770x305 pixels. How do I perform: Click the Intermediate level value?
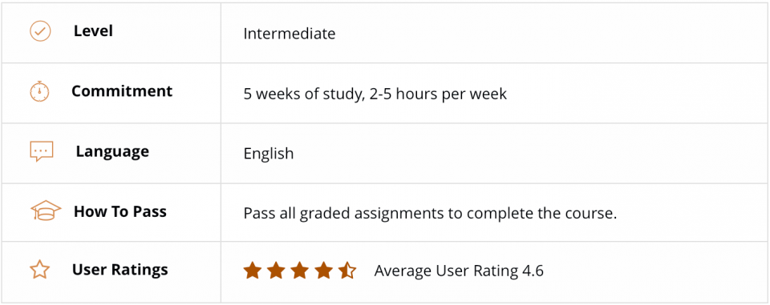(290, 34)
